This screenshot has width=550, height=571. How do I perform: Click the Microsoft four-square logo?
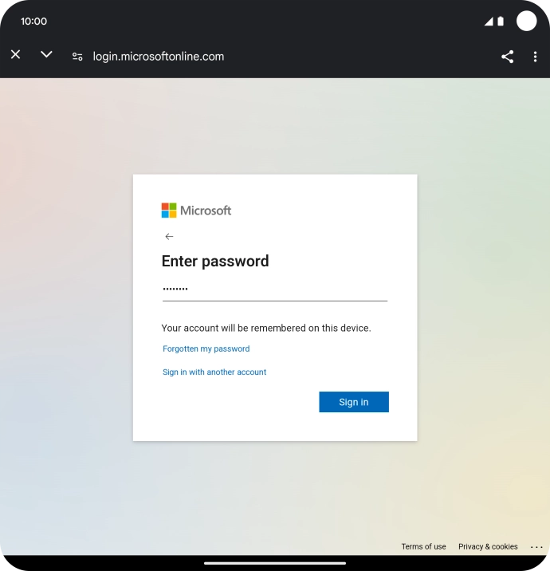pyautogui.click(x=169, y=211)
